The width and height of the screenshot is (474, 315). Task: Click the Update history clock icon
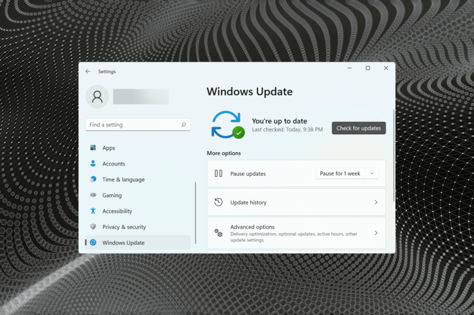pos(218,202)
